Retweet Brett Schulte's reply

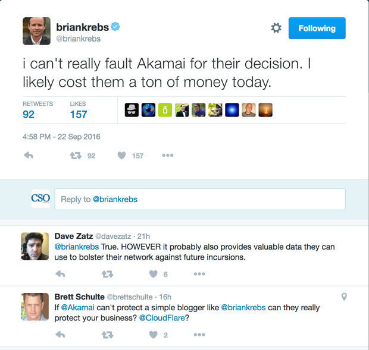click(x=107, y=335)
